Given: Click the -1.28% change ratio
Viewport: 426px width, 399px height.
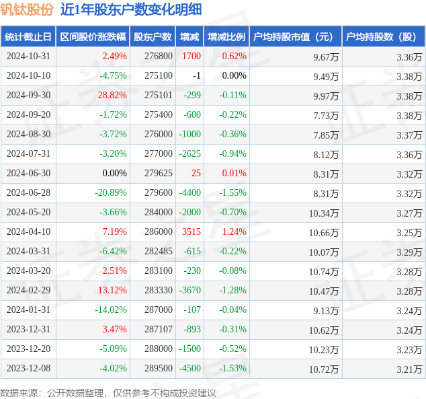Looking at the screenshot, I should coord(232,290).
